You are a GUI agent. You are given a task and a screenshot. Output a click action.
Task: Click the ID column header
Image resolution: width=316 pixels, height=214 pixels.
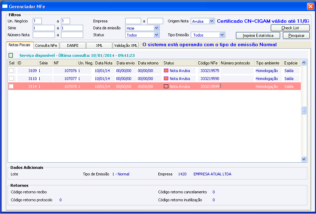(x=27, y=63)
